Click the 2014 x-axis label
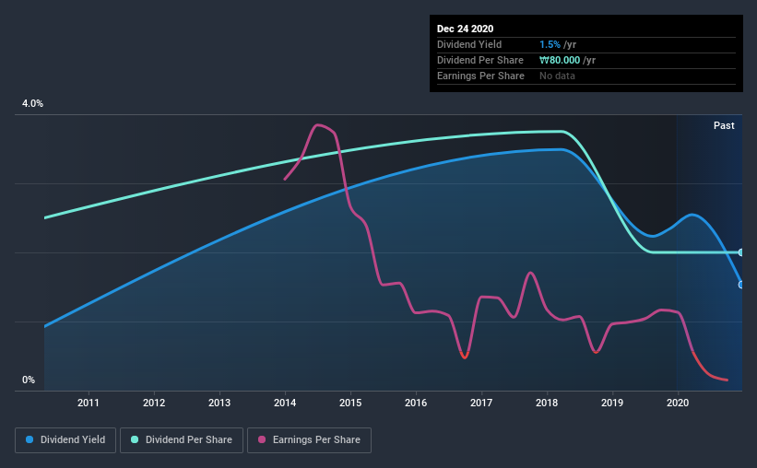The width and height of the screenshot is (757, 468). point(285,403)
